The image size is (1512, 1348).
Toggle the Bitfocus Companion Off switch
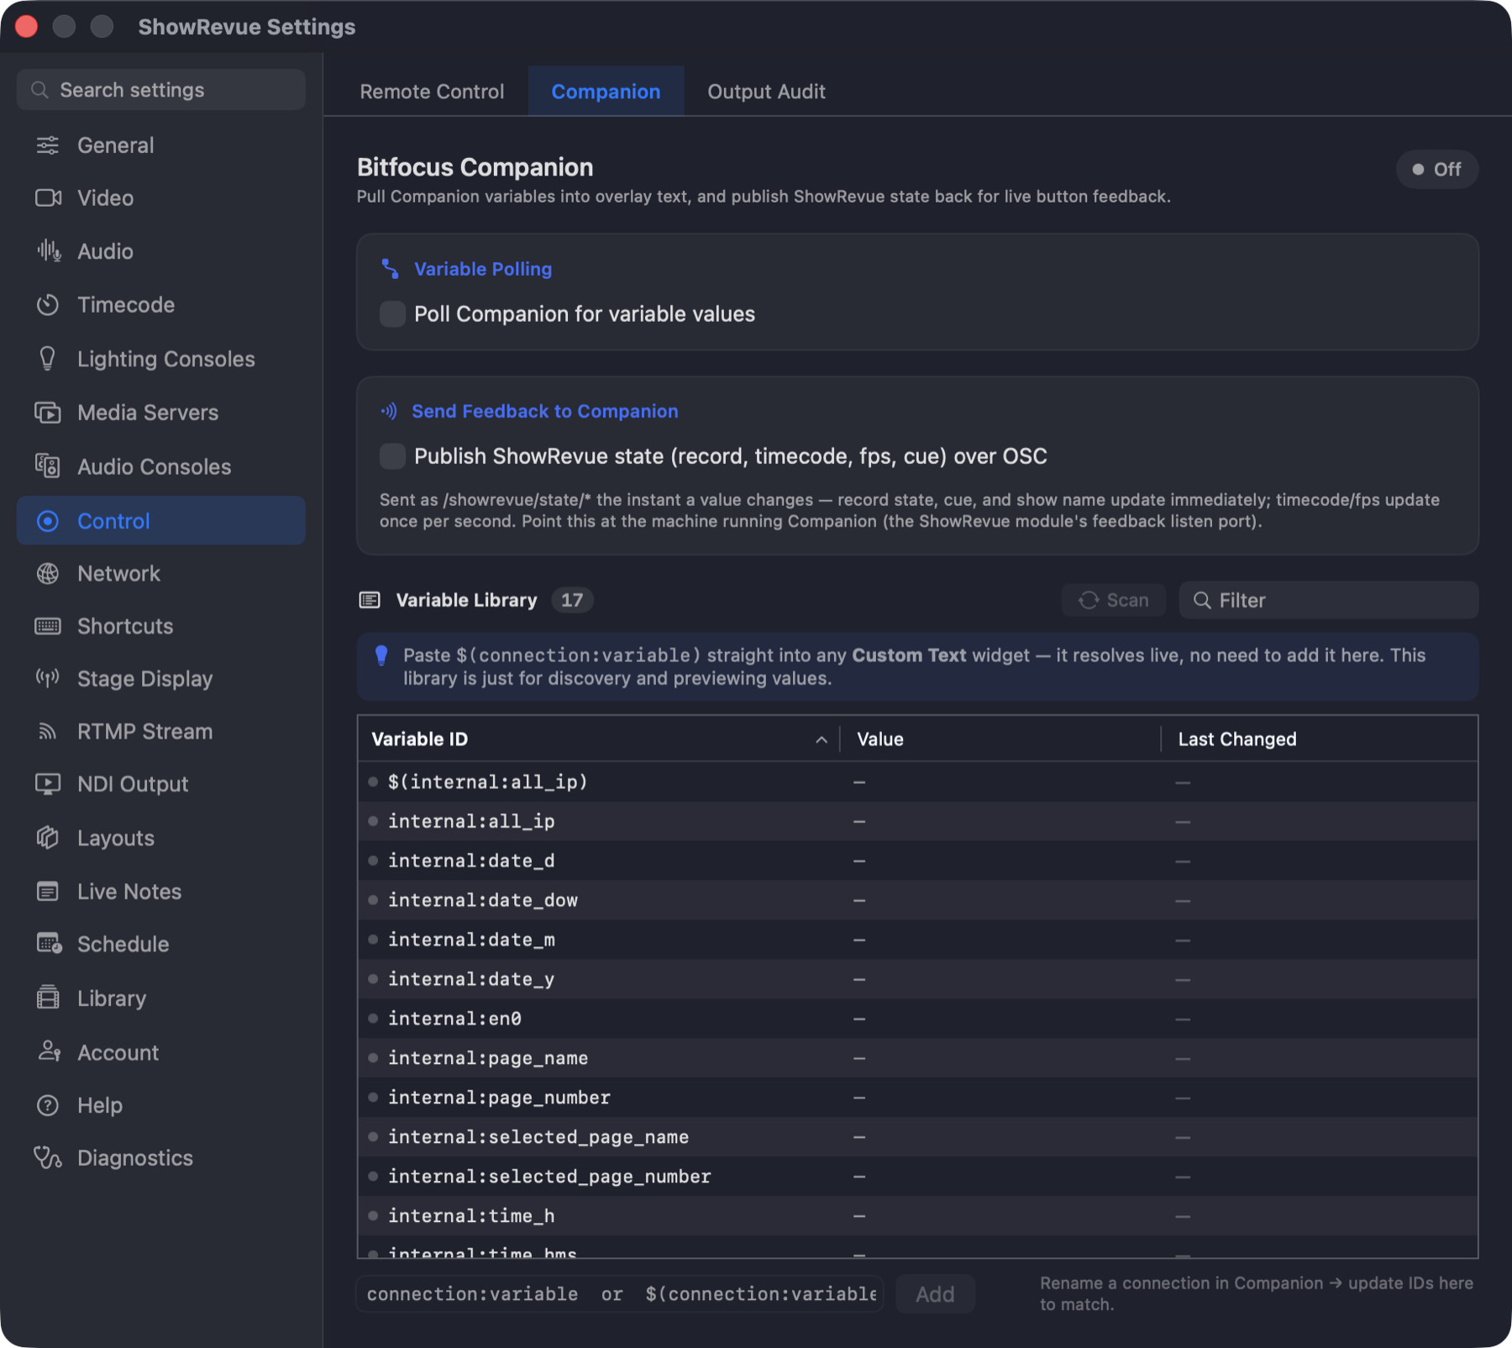[1436, 170]
